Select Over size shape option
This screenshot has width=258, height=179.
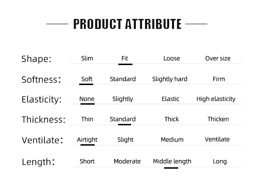pyautogui.click(x=218, y=58)
